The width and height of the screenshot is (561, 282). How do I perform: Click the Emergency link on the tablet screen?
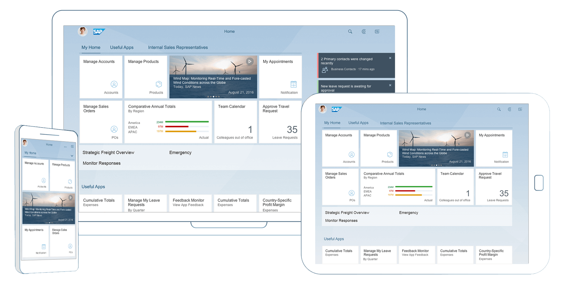408,213
